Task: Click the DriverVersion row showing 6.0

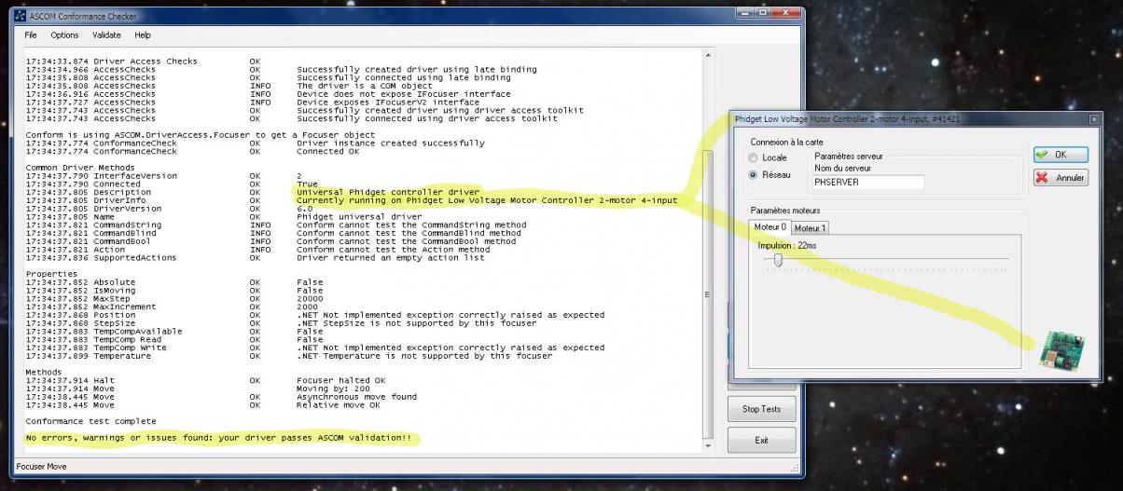Action: tap(168, 208)
